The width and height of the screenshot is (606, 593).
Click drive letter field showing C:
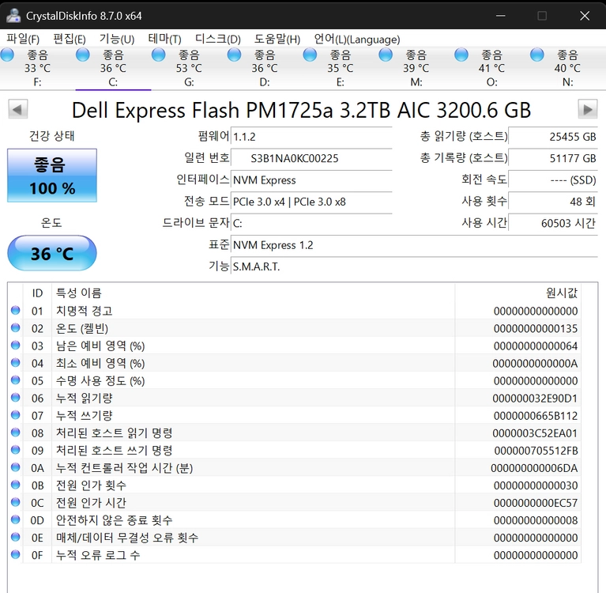(311, 223)
